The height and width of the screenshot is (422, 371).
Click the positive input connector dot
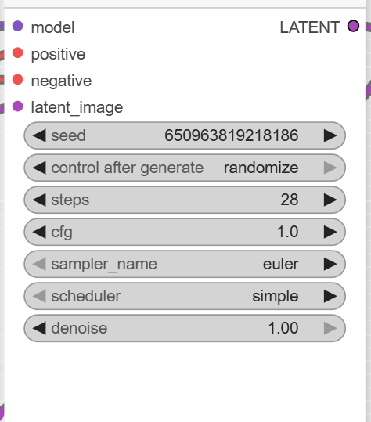[x=18, y=52]
